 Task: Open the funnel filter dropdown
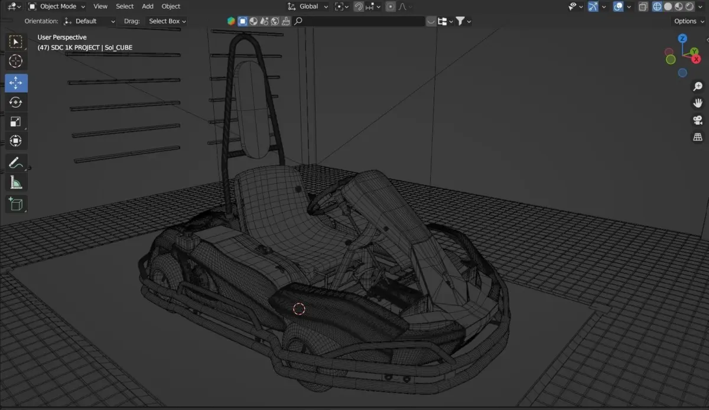[463, 21]
